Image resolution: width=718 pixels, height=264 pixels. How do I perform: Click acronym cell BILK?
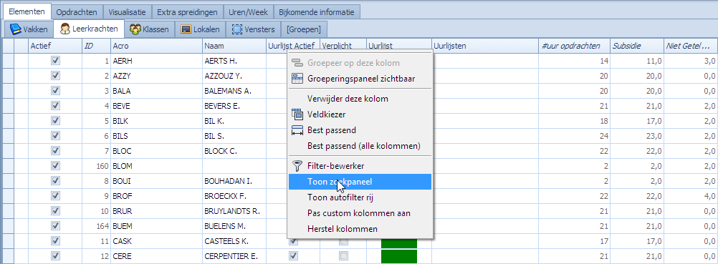pyautogui.click(x=156, y=121)
